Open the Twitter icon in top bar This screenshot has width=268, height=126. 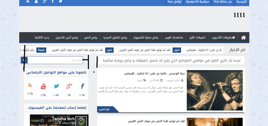[61, 1]
